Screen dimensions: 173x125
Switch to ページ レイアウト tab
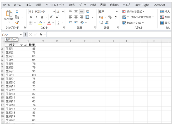tap(55, 5)
